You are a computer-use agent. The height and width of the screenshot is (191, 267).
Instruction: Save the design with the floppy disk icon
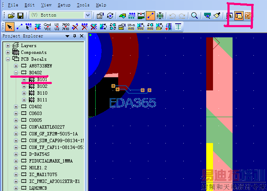20,16
